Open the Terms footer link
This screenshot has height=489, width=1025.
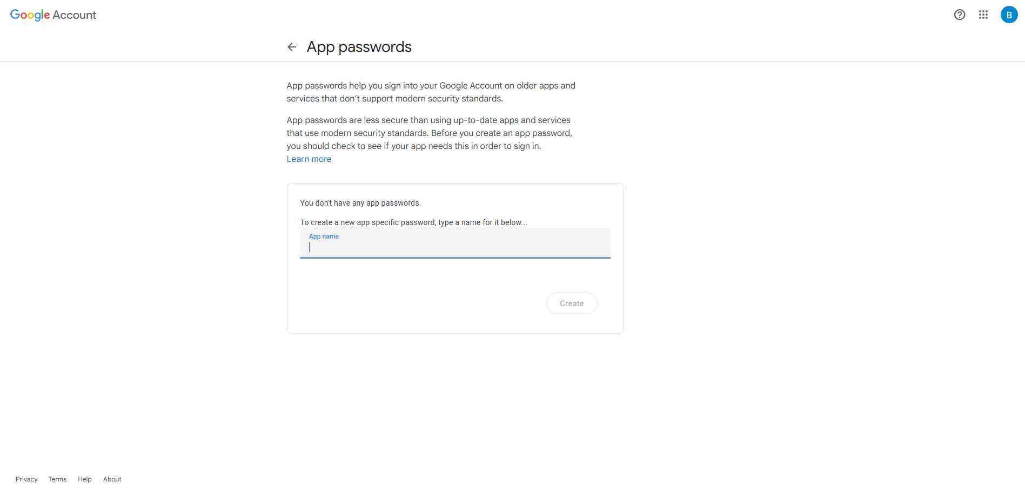[57, 479]
